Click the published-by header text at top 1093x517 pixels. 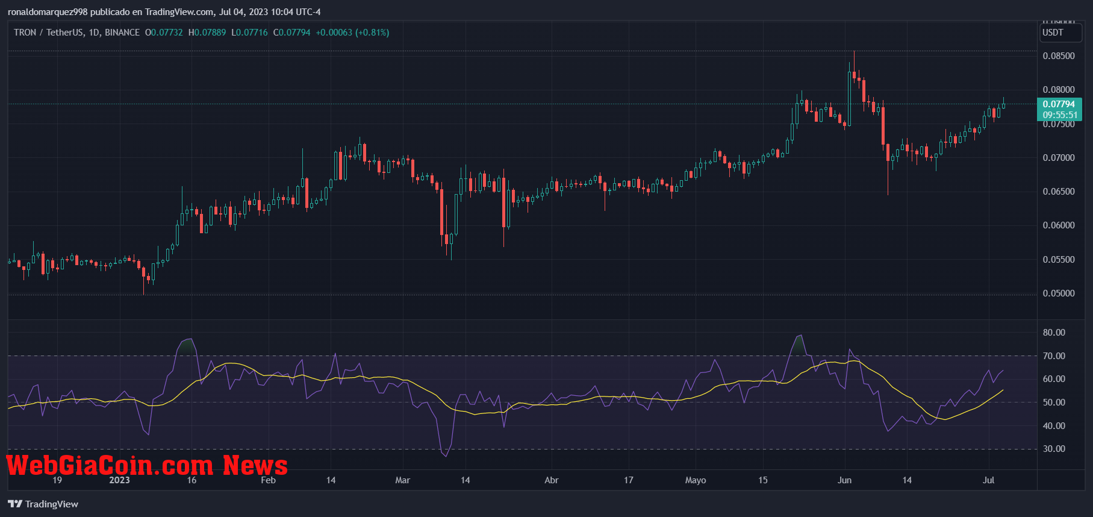[x=164, y=12]
